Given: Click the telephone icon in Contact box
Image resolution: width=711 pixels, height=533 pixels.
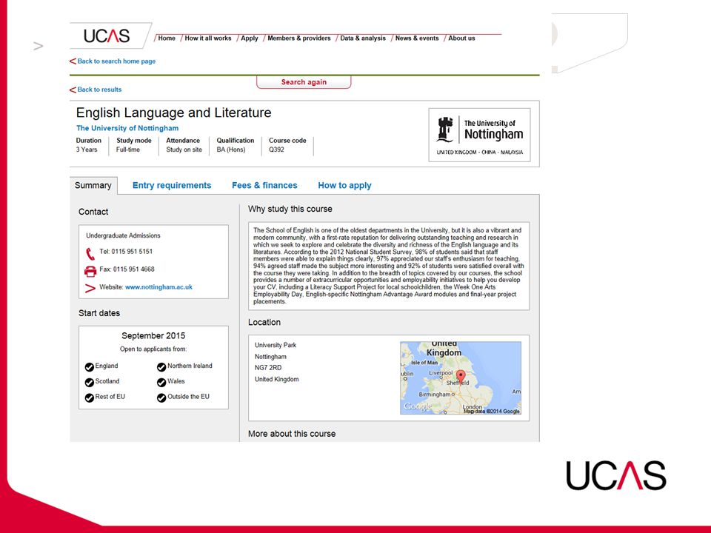Looking at the screenshot, I should pos(90,253).
